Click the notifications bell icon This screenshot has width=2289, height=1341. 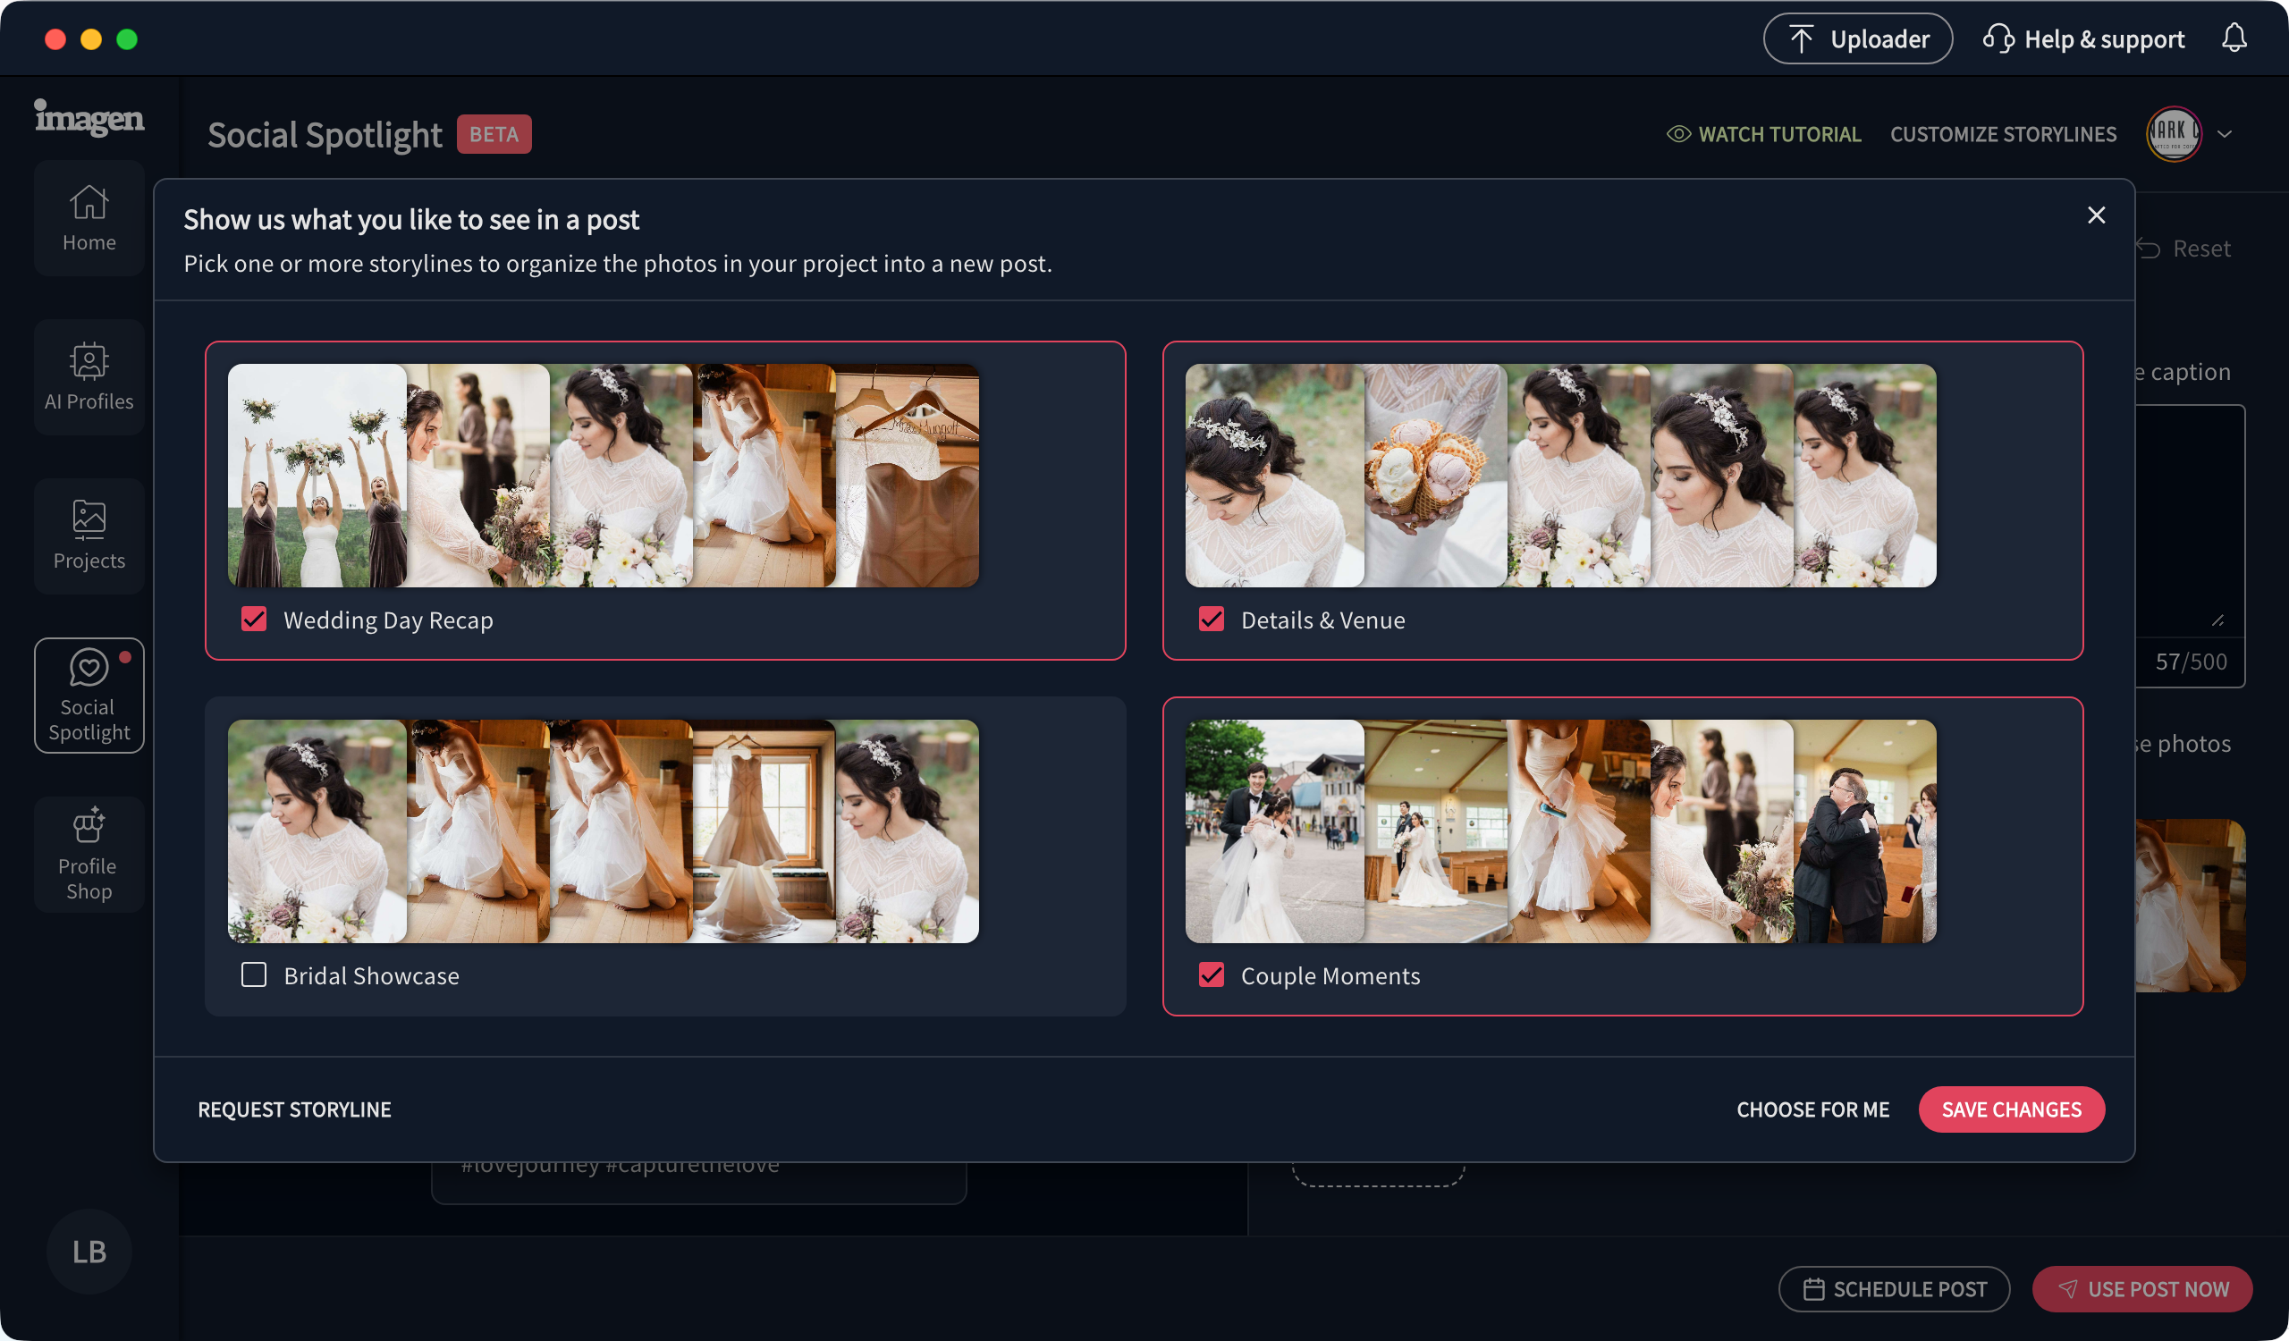pos(2234,38)
